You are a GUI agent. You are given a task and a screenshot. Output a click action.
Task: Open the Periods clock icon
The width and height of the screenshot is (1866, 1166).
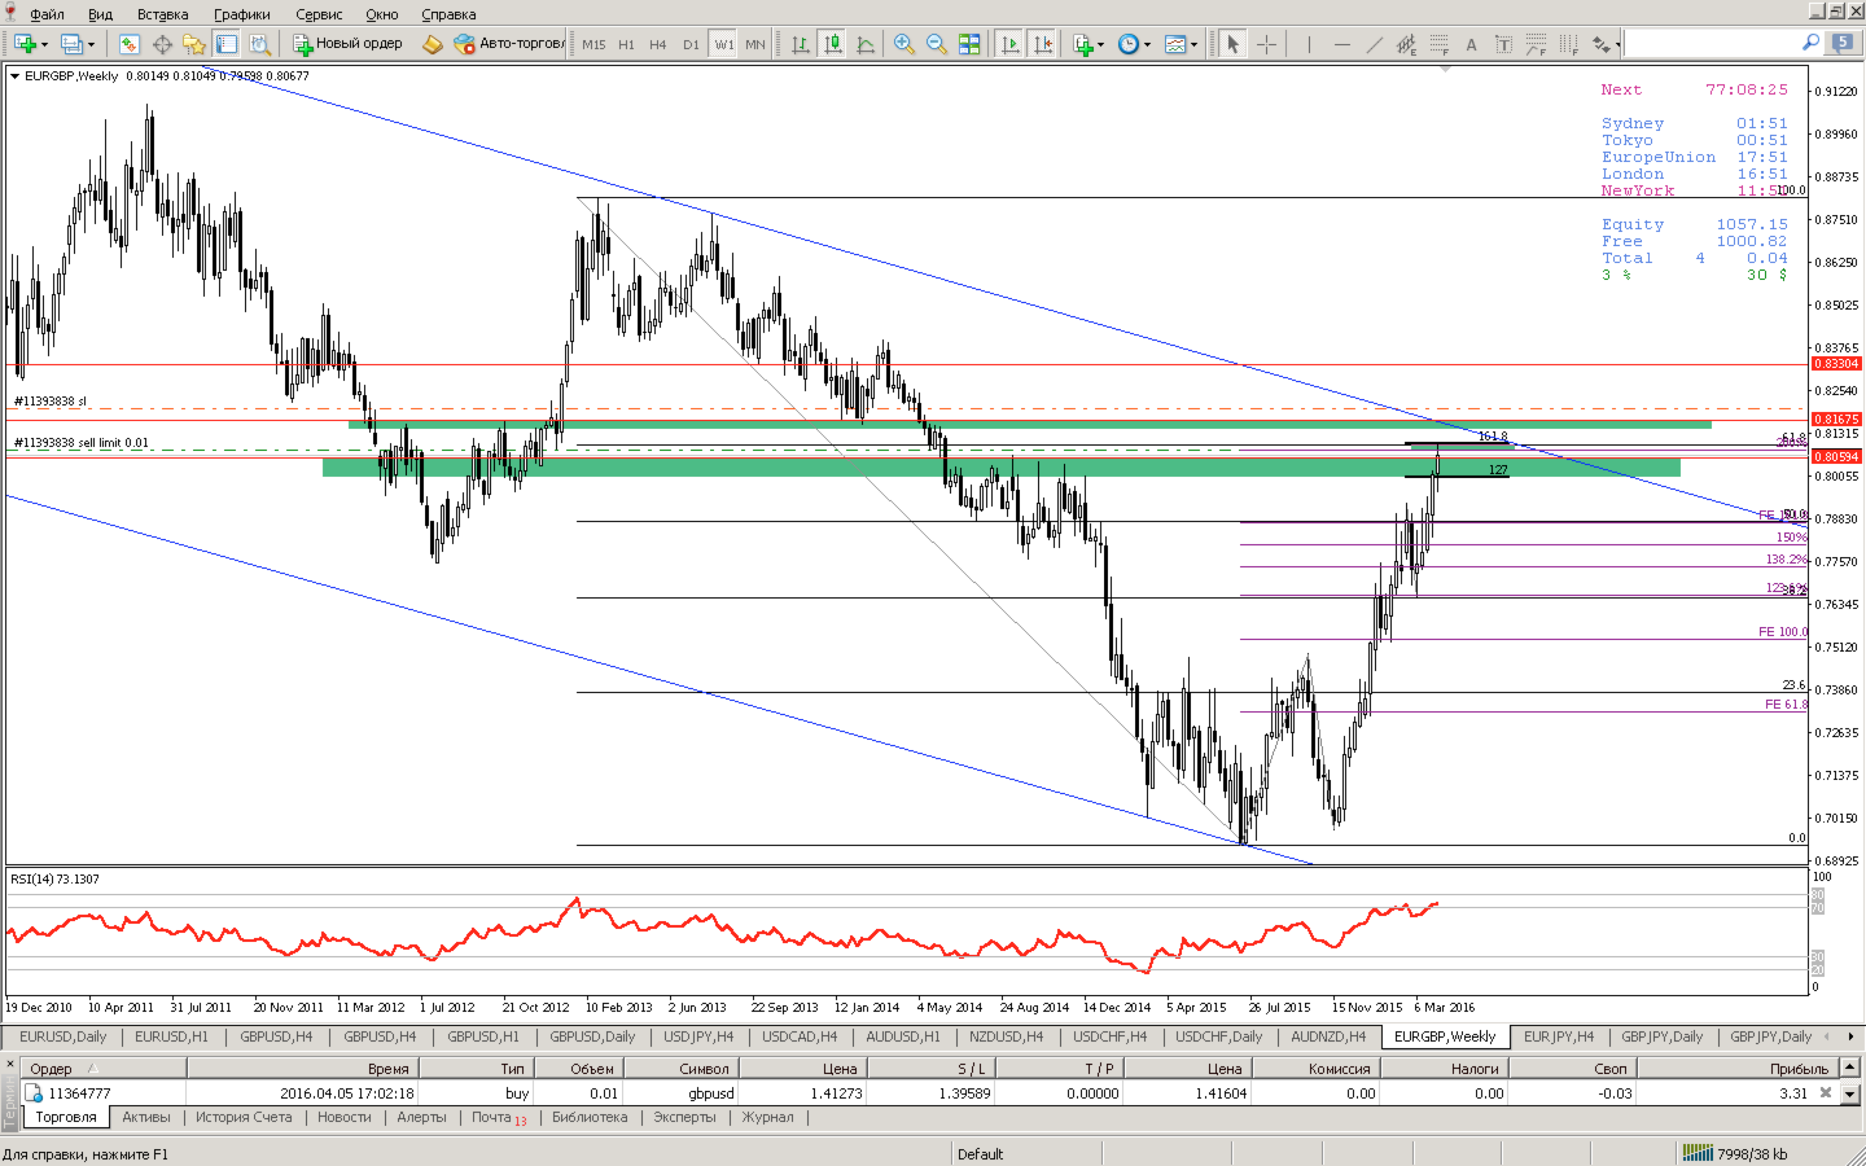(x=1128, y=44)
